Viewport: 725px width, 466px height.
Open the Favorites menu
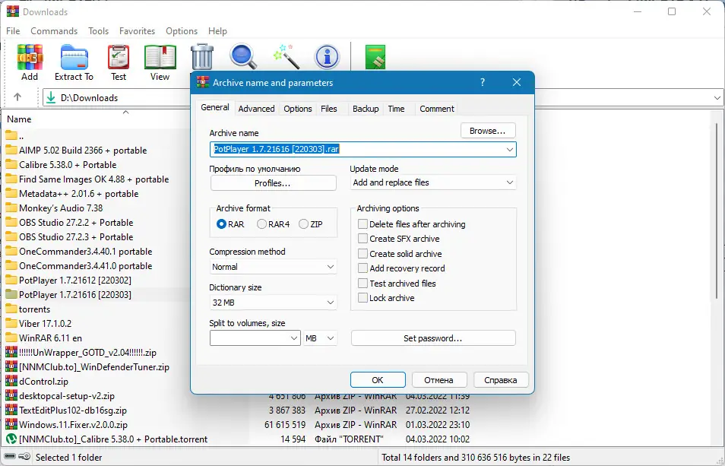(137, 31)
